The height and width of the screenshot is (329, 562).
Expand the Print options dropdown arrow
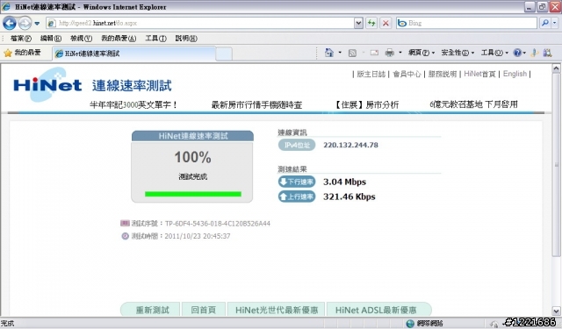point(400,53)
